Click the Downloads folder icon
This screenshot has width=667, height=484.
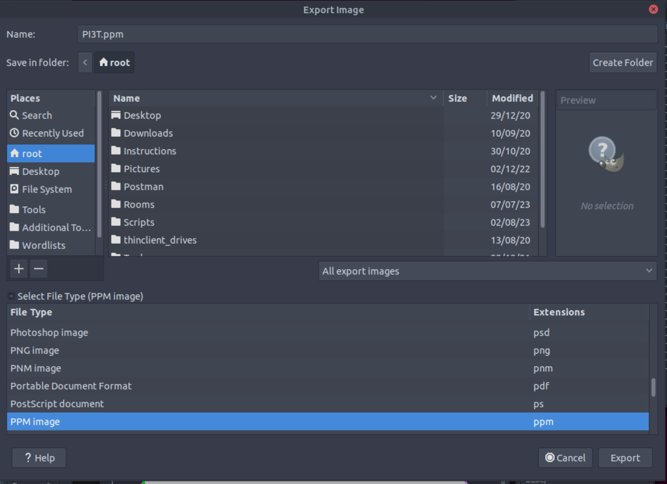point(116,133)
